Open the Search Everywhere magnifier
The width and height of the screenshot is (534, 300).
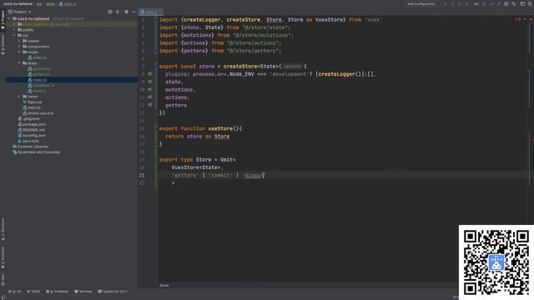coord(531,3)
